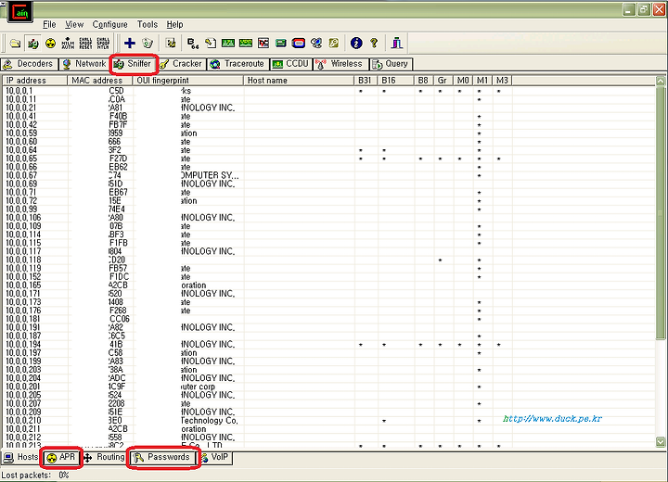
Task: Click the two-monitors toolbar icon
Action: (x=316, y=43)
